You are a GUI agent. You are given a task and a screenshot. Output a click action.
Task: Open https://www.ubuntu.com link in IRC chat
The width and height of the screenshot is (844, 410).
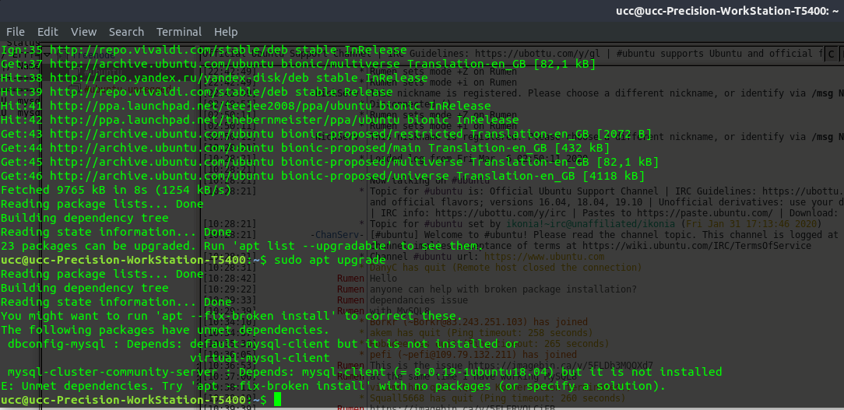(544, 257)
